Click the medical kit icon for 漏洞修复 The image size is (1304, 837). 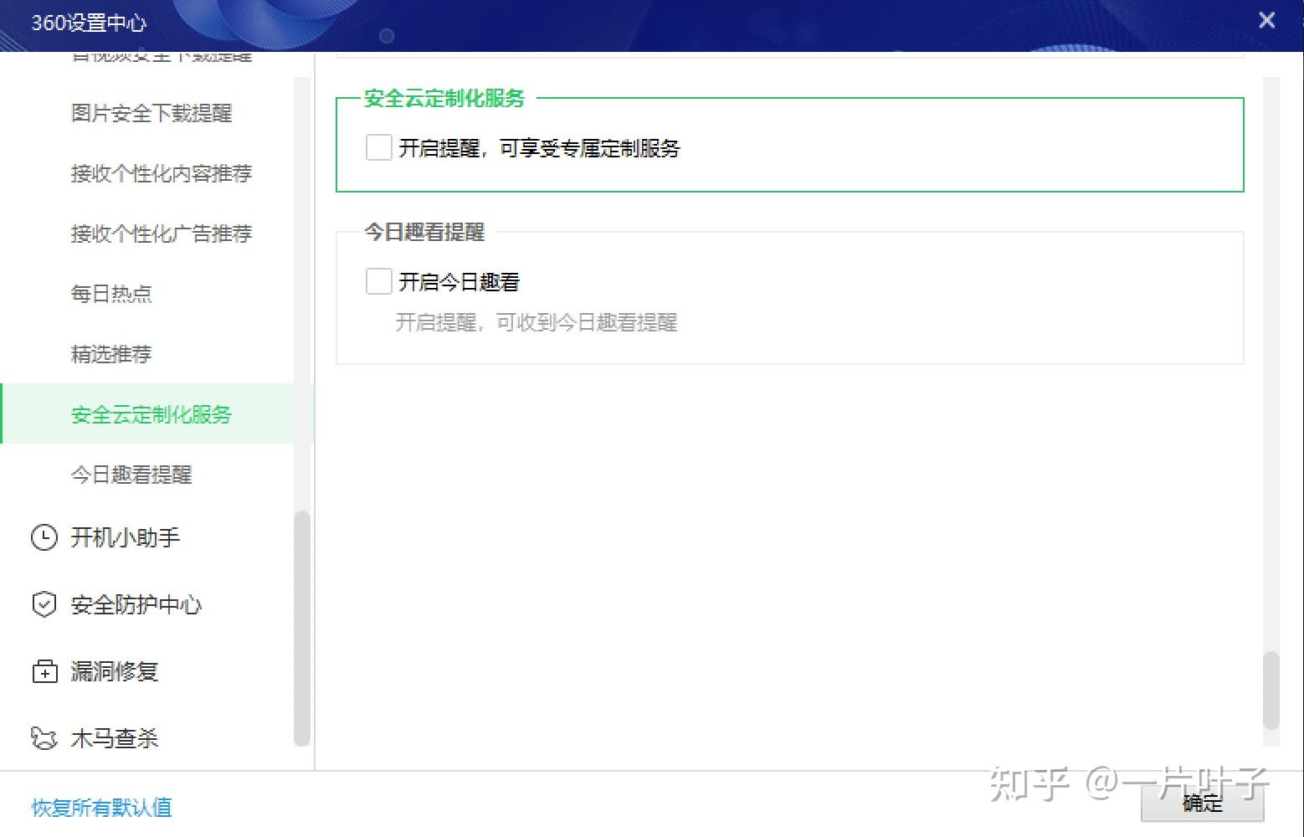click(x=44, y=671)
